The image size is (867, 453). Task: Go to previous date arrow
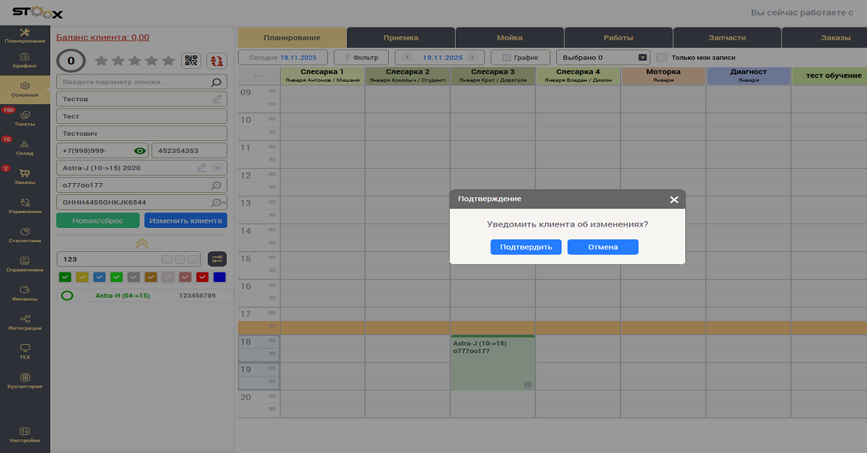tap(407, 58)
